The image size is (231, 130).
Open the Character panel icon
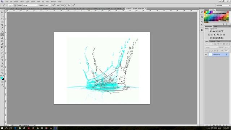[202, 22]
